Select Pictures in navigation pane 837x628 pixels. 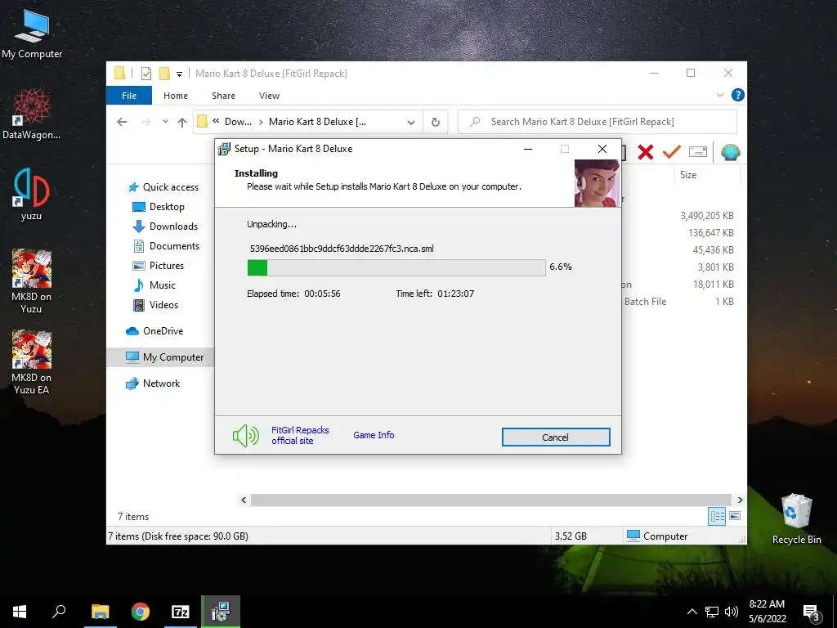click(158, 266)
